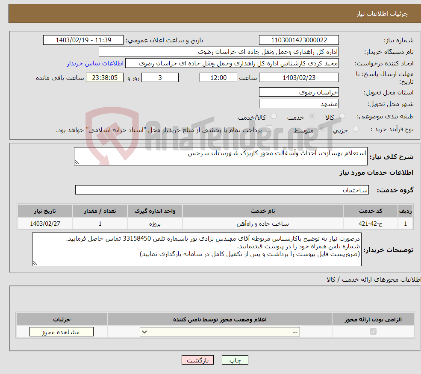Viewport: 421px width, 374px height.
Task: Click the جزئیات اطلاعات نیاز page title
Action: 382,14
